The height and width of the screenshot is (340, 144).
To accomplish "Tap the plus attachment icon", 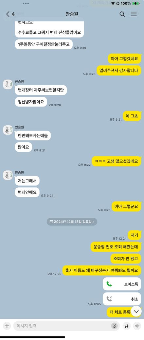I will [x=7, y=326].
